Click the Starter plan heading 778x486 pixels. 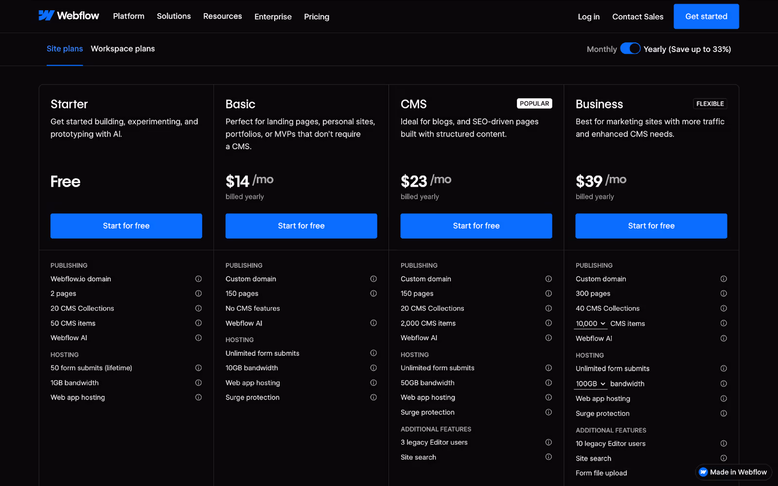[69, 104]
